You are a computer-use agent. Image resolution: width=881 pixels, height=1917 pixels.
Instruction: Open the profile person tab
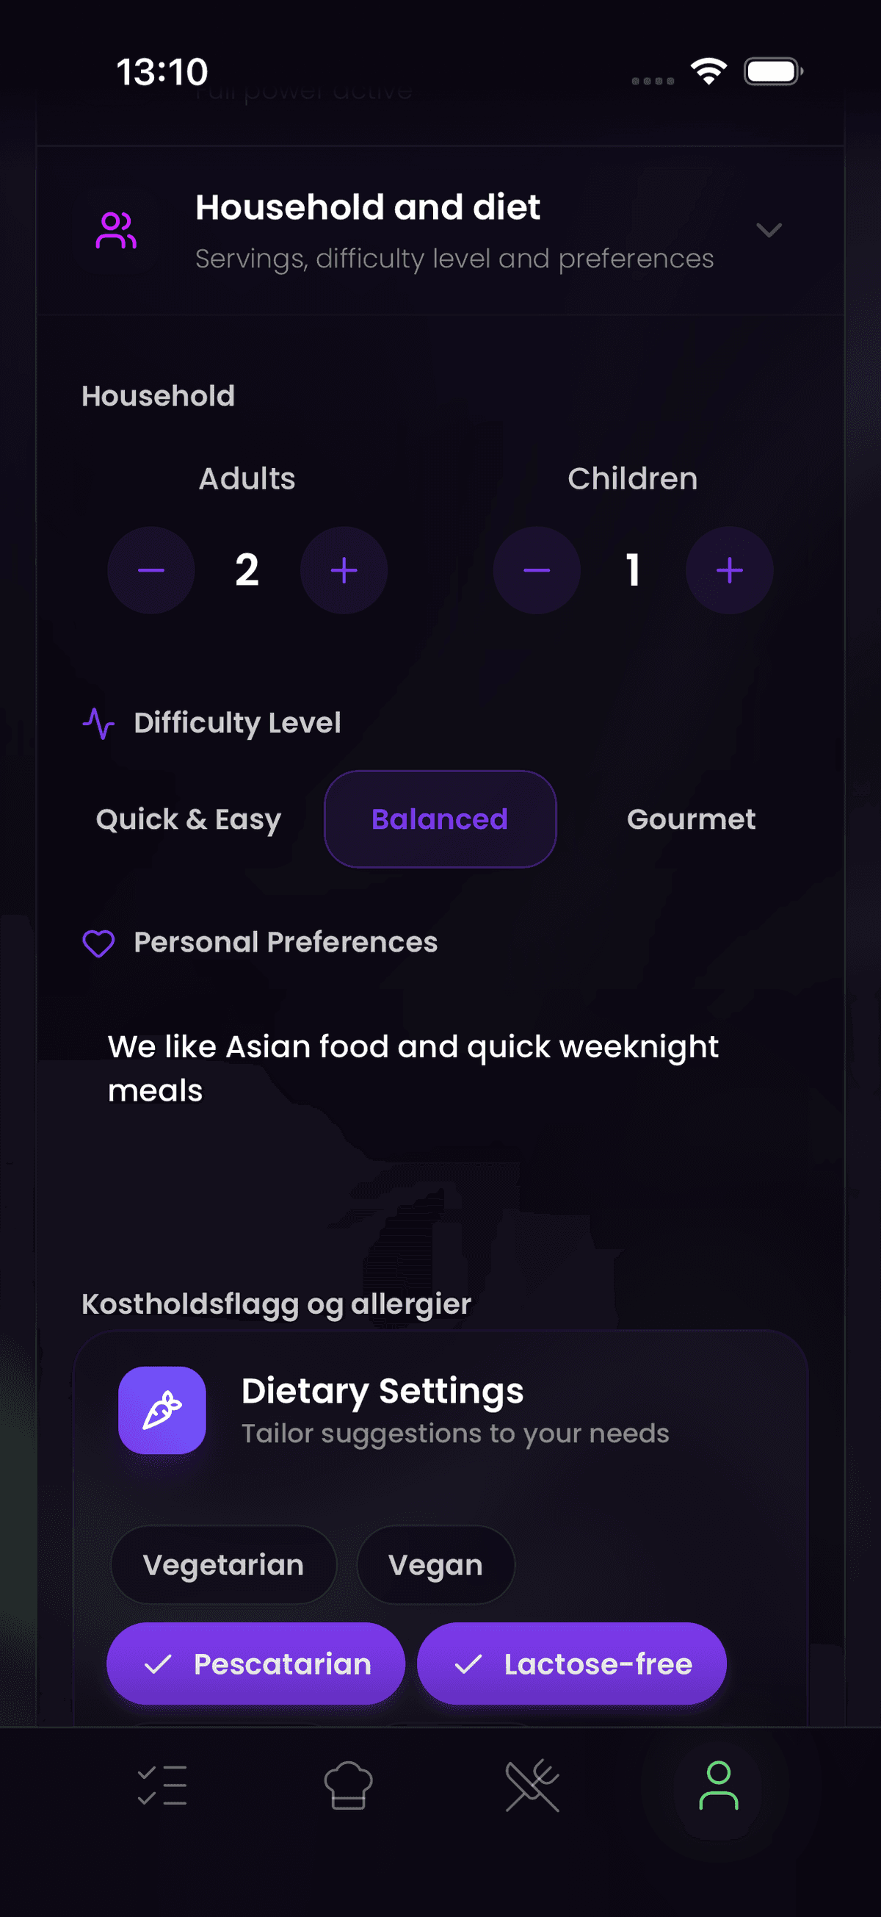718,1785
